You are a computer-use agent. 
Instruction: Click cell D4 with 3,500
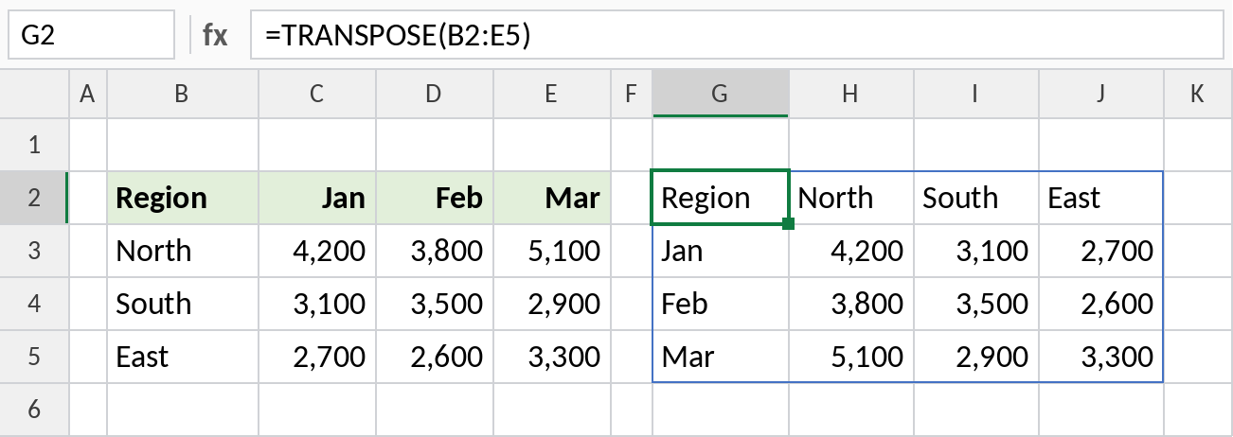point(435,304)
